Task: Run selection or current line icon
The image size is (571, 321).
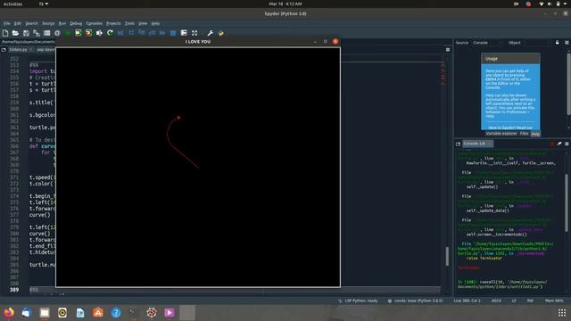Action: coord(99,33)
